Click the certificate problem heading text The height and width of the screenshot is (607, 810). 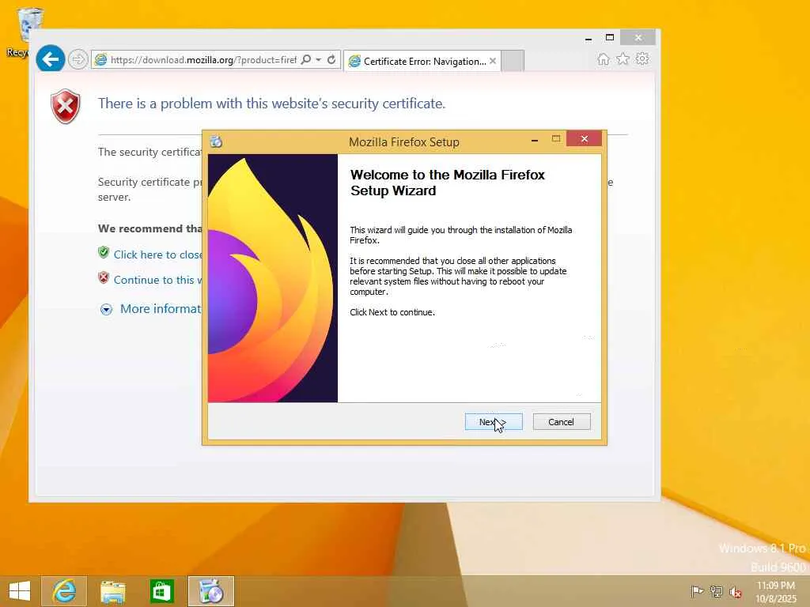pos(271,104)
